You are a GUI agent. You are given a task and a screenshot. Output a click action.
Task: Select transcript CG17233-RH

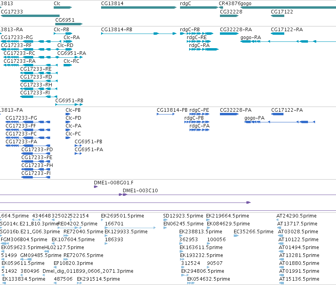tap(39, 89)
